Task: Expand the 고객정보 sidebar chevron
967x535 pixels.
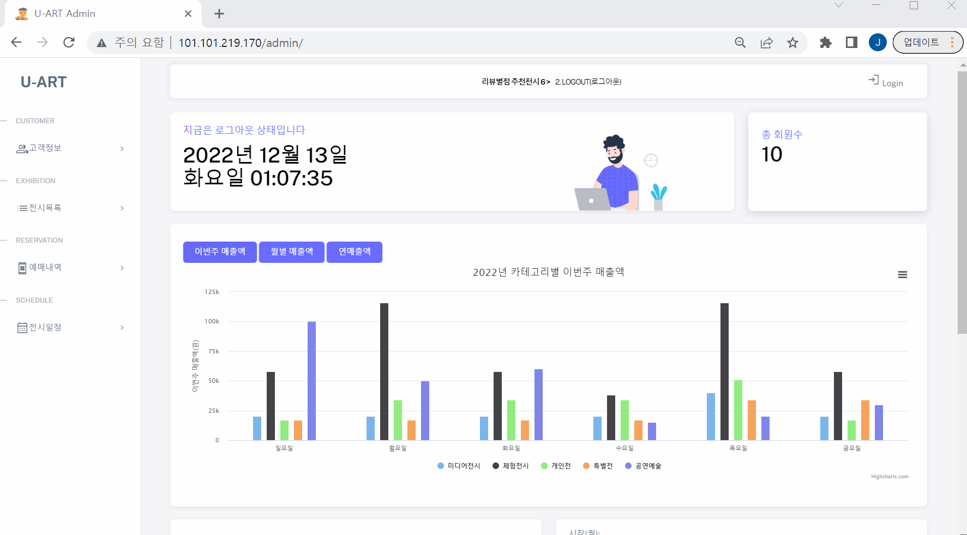Action: (x=122, y=148)
